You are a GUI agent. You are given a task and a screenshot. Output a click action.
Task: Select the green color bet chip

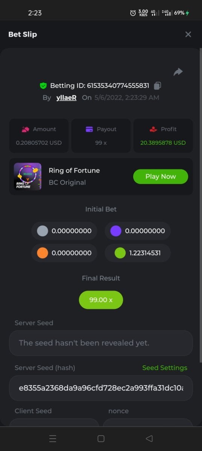pos(138,253)
